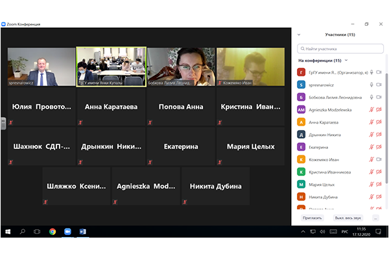Click the orange avatar next to Анна Каратаева

tap(301, 122)
